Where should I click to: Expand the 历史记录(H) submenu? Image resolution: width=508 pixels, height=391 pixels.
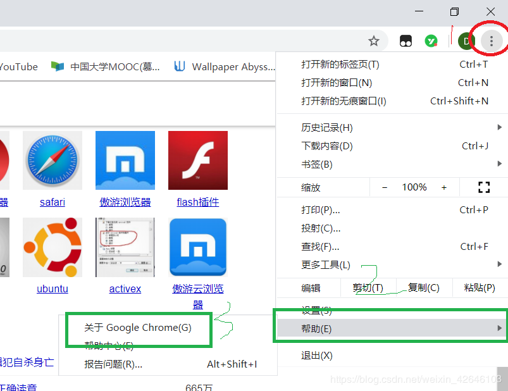pos(393,128)
